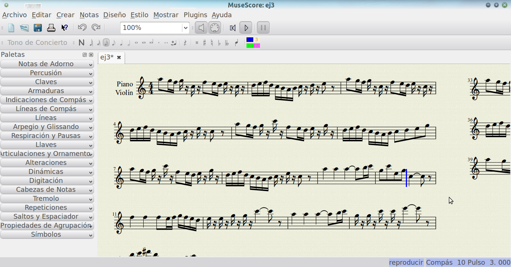Viewport: 511px width, 267px height.
Task: Toggle the double augmentation dot
Action: [x=166, y=43]
